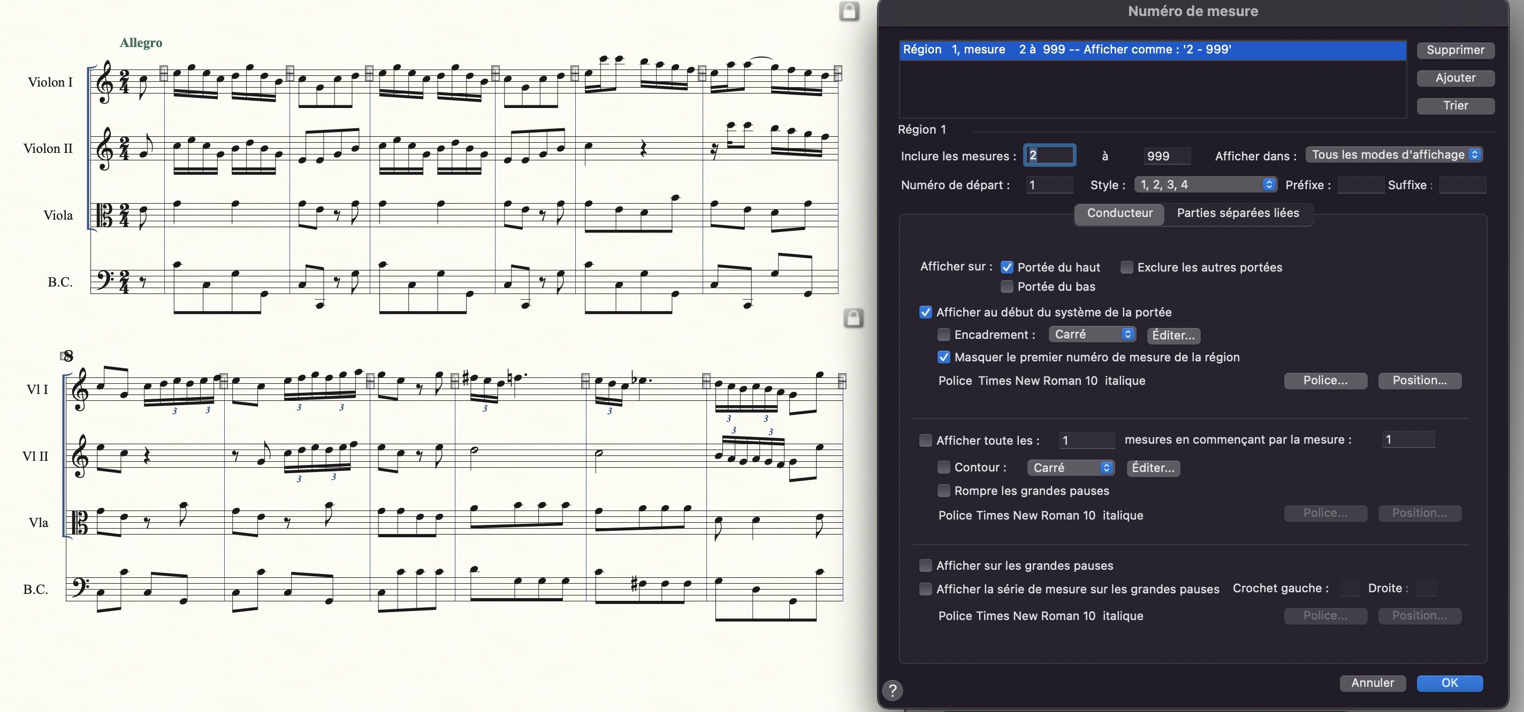Expand the Encadrement Carré dropdown
The image size is (1524, 712).
point(1092,335)
